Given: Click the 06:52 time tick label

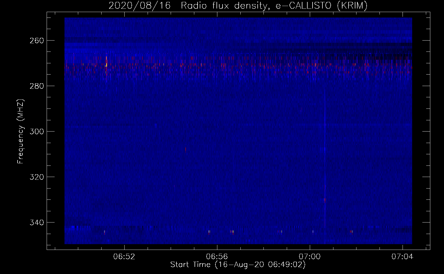Looking at the screenshot, I should click(124, 257).
